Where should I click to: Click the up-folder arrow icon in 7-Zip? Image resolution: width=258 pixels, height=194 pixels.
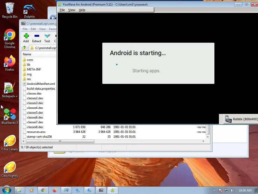coord(24,48)
